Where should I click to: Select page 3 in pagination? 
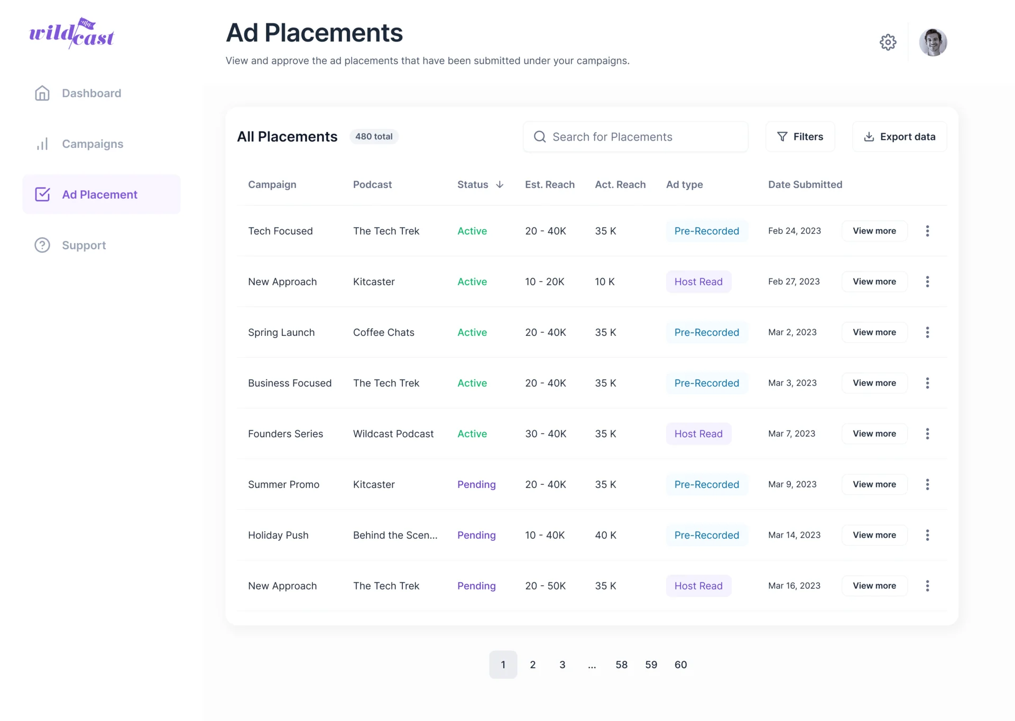pos(562,664)
